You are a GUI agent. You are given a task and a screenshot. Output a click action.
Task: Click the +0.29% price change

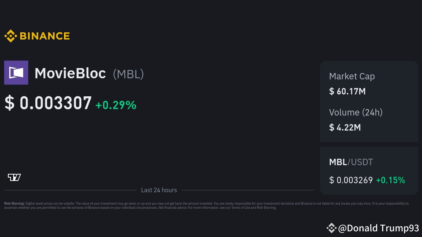116,105
